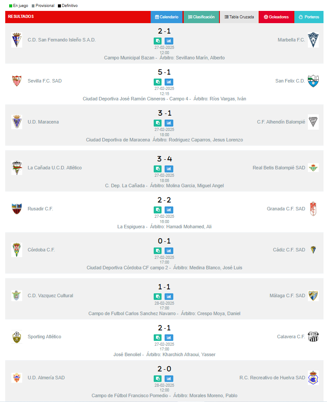Open statistics chart icon for Sevilla vs San Felix

(x=169, y=82)
